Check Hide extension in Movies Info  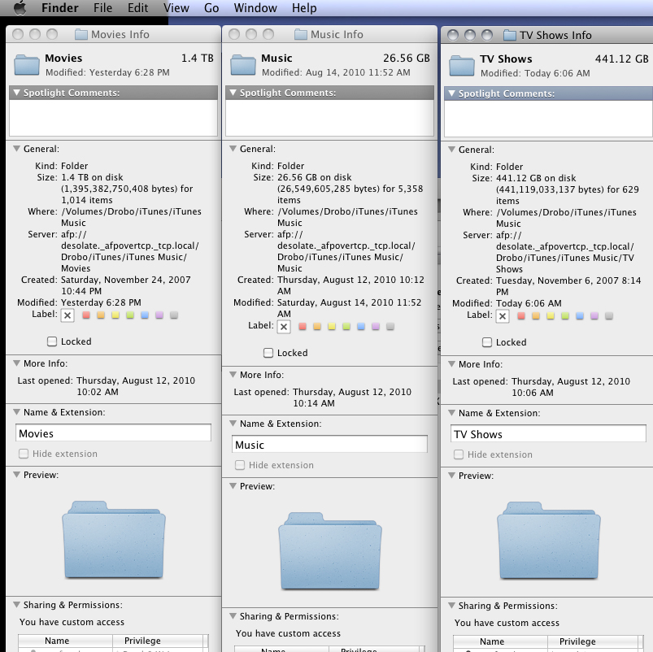(x=24, y=454)
